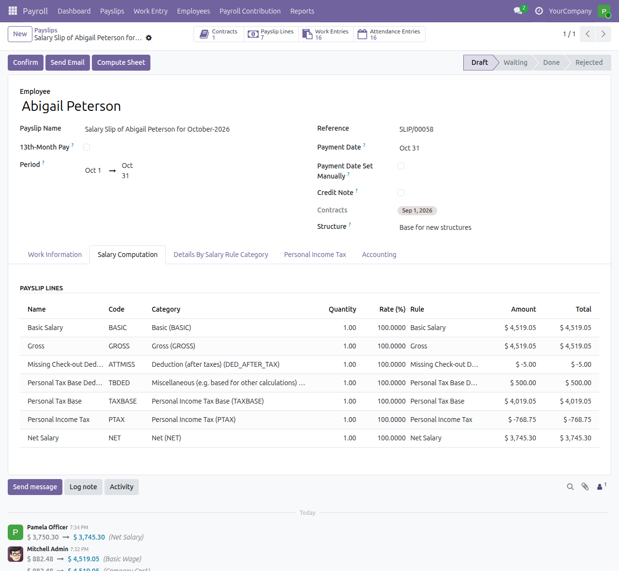The width and height of the screenshot is (619, 571).
Task: Open the Contracts smart button
Action: pyautogui.click(x=219, y=34)
